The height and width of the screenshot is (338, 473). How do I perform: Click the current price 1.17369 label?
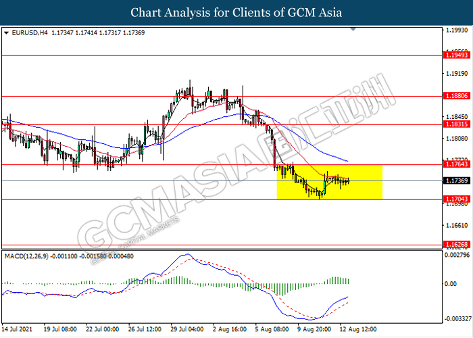[457, 180]
